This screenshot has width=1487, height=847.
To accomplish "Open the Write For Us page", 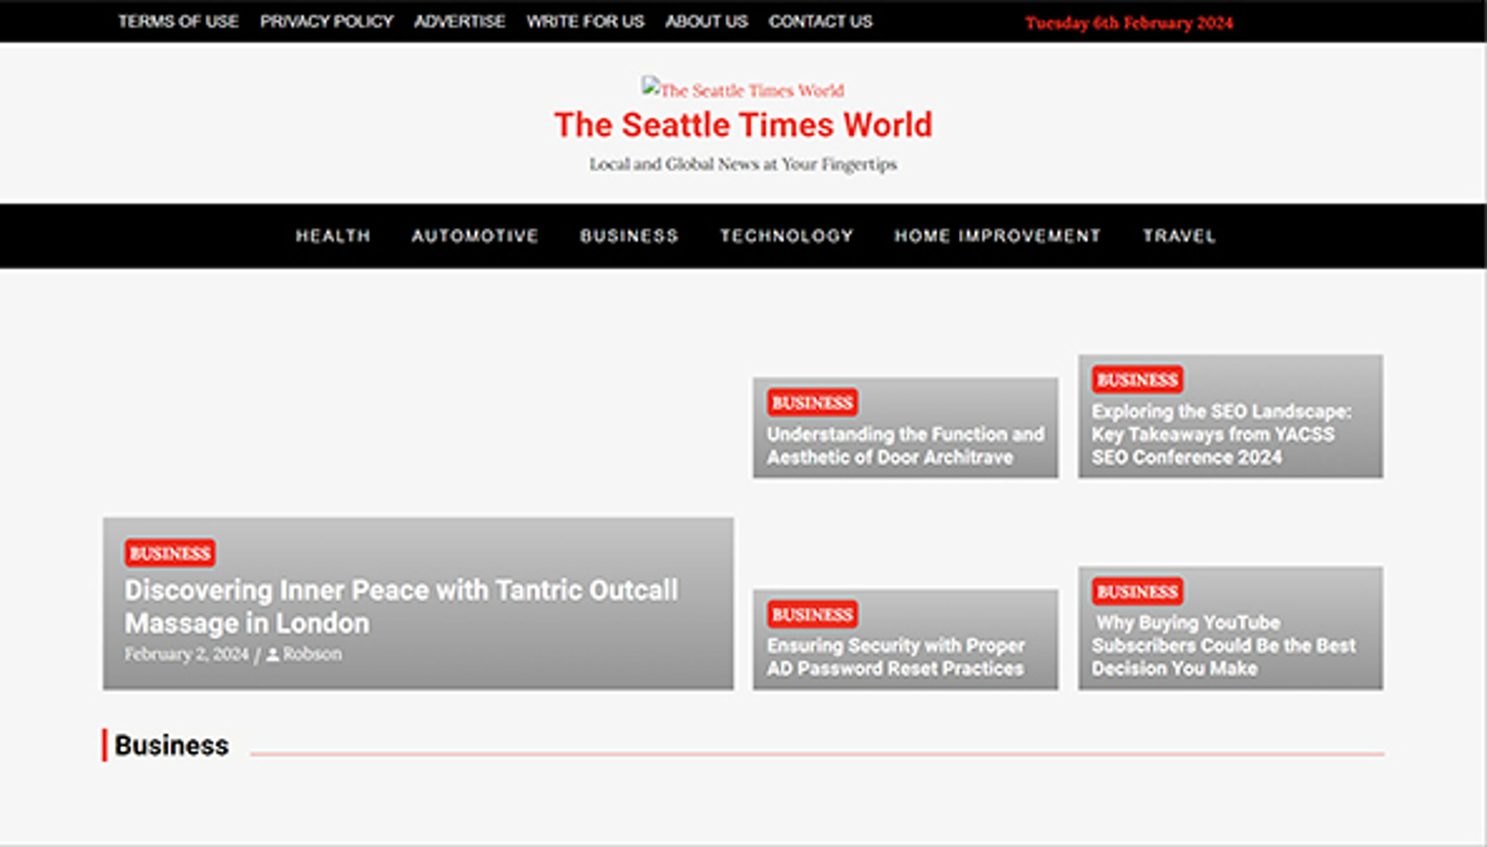I will (x=586, y=22).
